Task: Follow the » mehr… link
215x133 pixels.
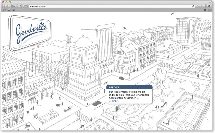Action: click(x=114, y=101)
